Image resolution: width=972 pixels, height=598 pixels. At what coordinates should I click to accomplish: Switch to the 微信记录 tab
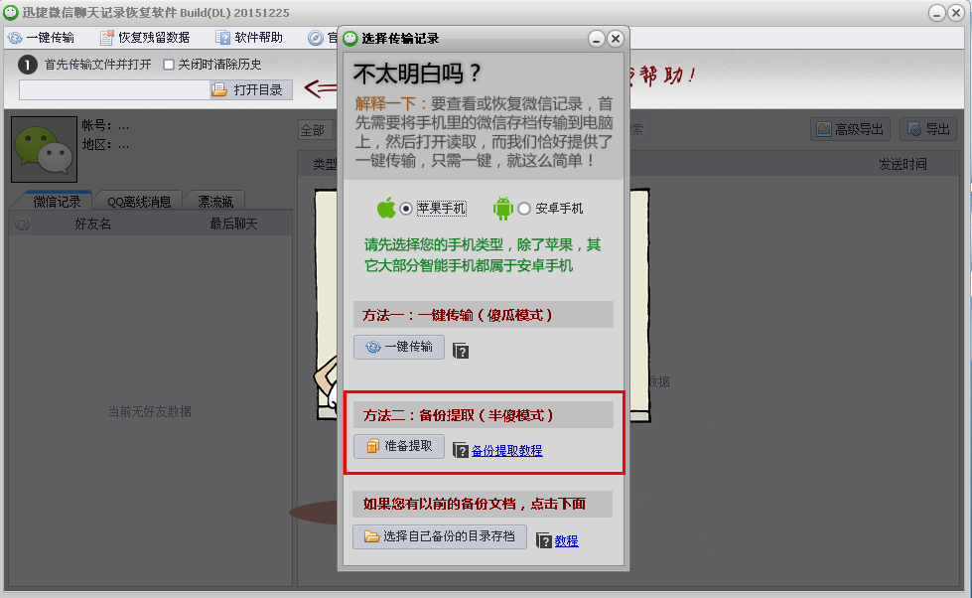(57, 201)
